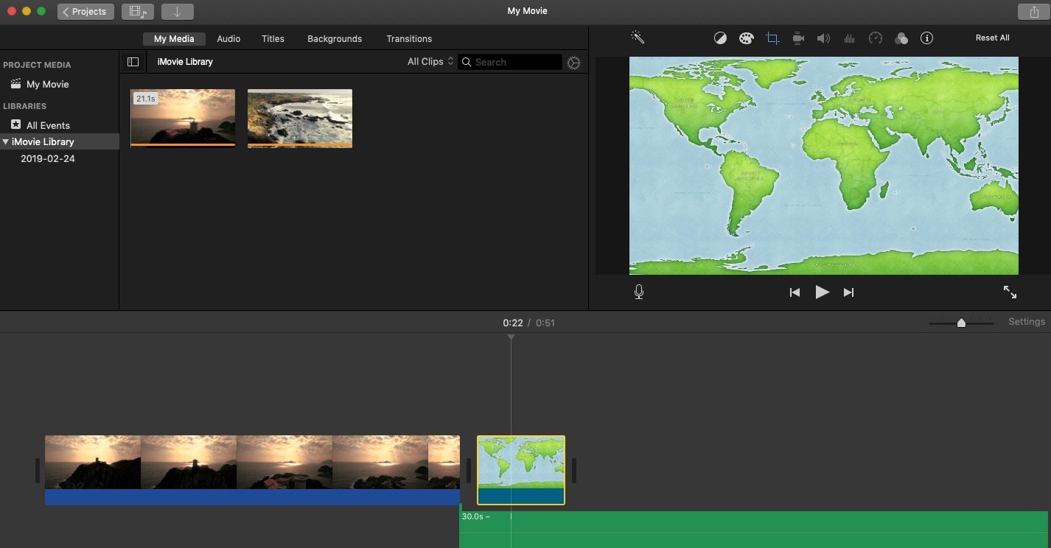Open noise reduction and equalizer controls
The width and height of the screenshot is (1051, 548).
tap(849, 38)
